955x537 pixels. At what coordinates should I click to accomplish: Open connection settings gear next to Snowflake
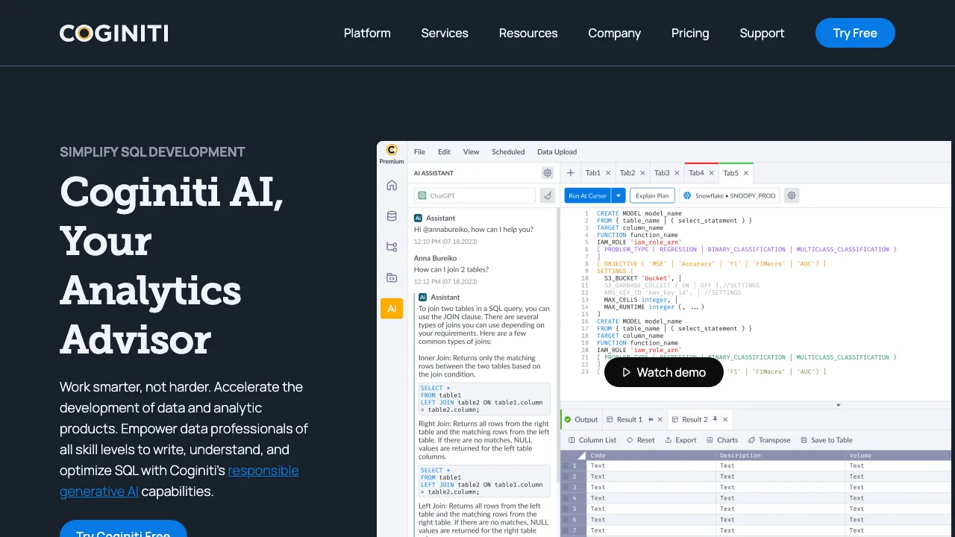pyautogui.click(x=791, y=195)
